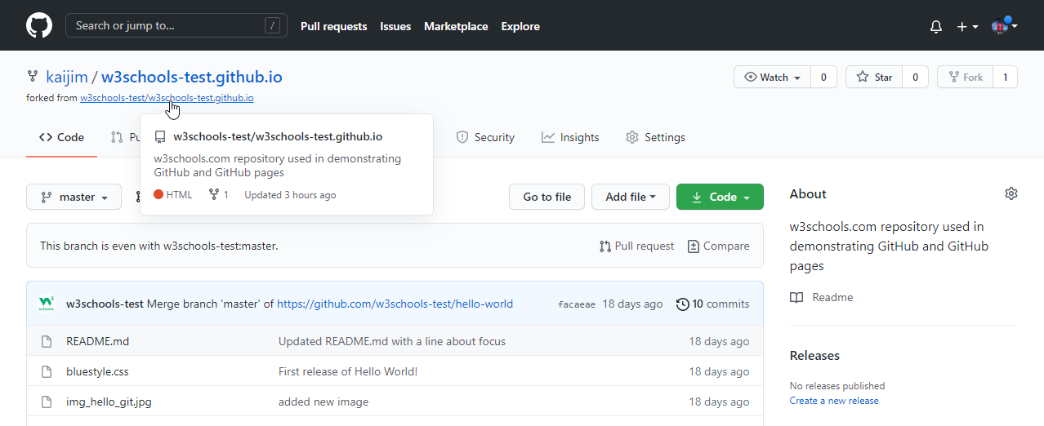Open commit 'First release of Hello World!'
The height and width of the screenshot is (426, 1044).
pyautogui.click(x=348, y=371)
